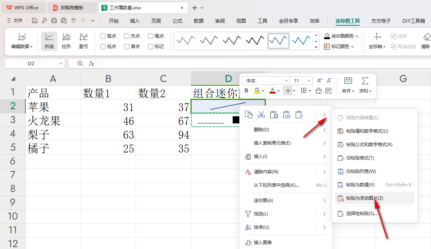
Task: Click the select-all corner triangle of the sheet
Action: 13,79
